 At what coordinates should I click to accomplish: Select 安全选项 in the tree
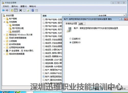pos(16,32)
